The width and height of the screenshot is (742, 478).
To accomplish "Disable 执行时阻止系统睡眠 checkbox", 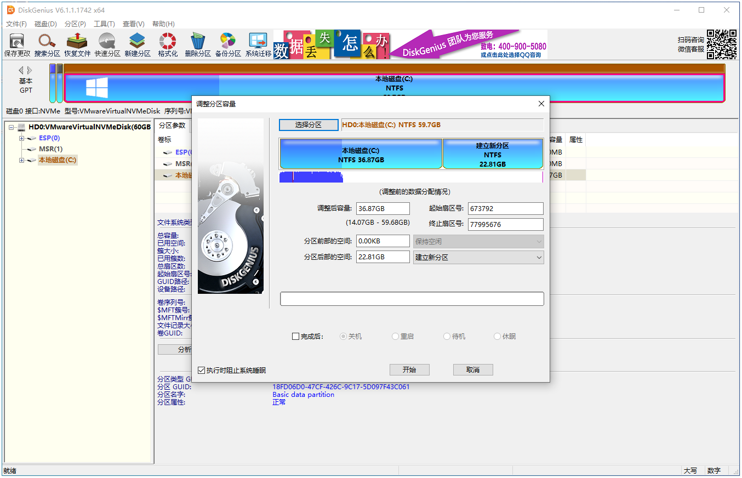I will click(202, 369).
